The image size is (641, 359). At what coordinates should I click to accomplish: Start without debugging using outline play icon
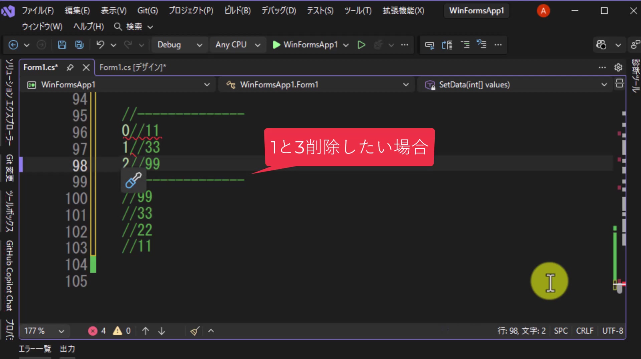[x=361, y=45]
